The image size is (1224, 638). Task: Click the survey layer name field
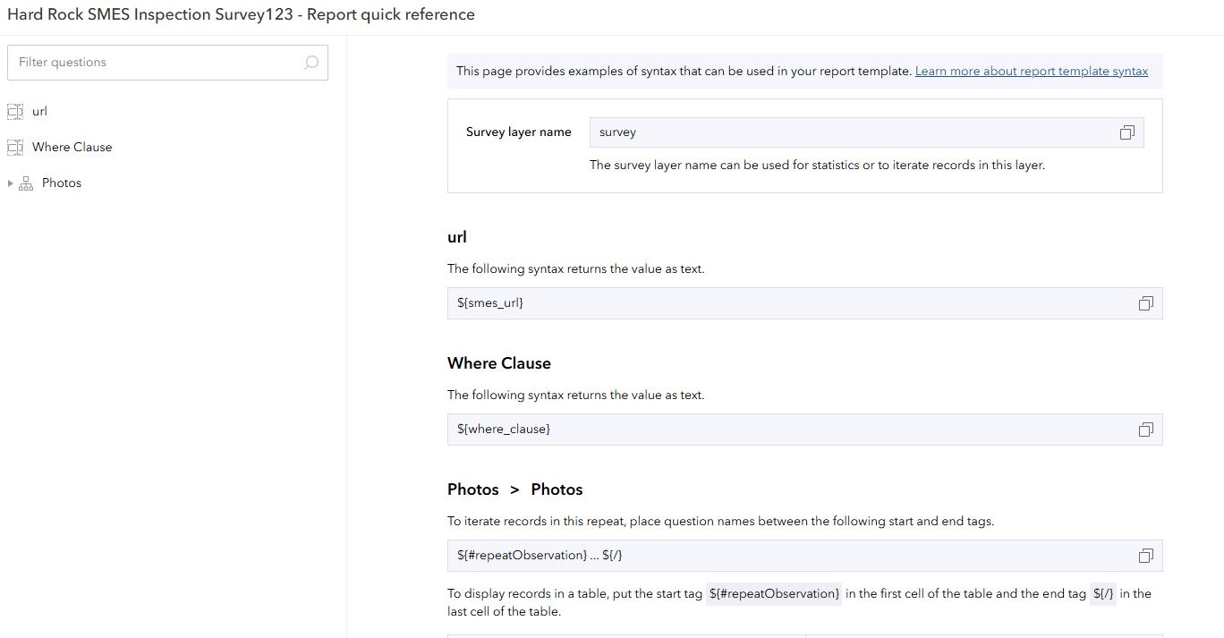coord(866,132)
